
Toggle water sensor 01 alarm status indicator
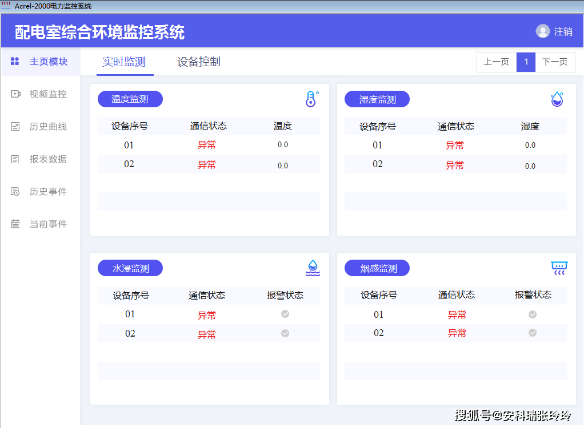coord(285,314)
